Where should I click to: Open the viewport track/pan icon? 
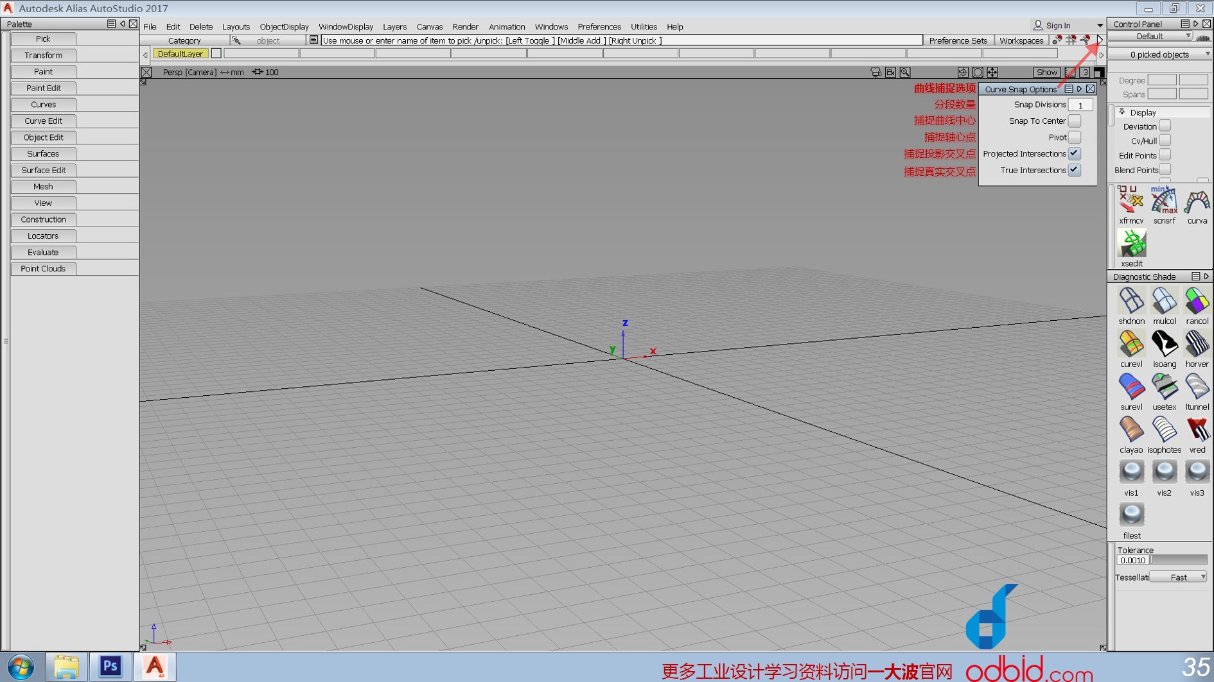point(992,72)
